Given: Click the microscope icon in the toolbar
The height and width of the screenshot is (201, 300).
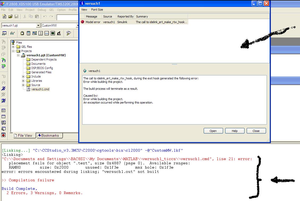Looking at the screenshot, I should coord(59,33).
